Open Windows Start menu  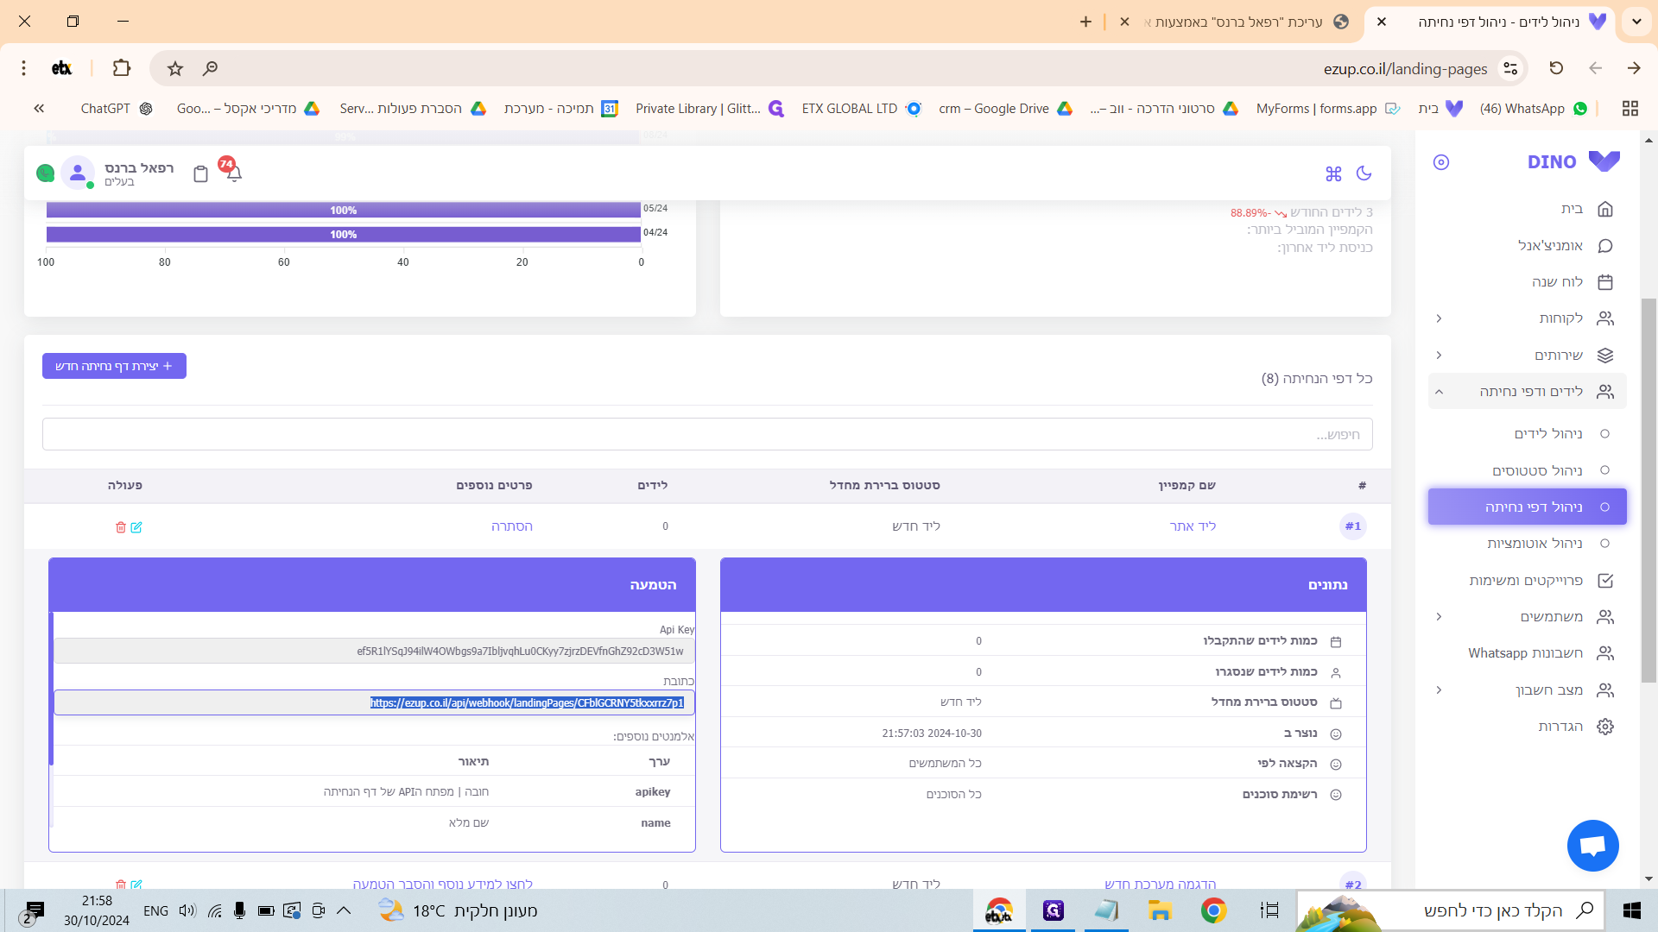coord(1631,910)
